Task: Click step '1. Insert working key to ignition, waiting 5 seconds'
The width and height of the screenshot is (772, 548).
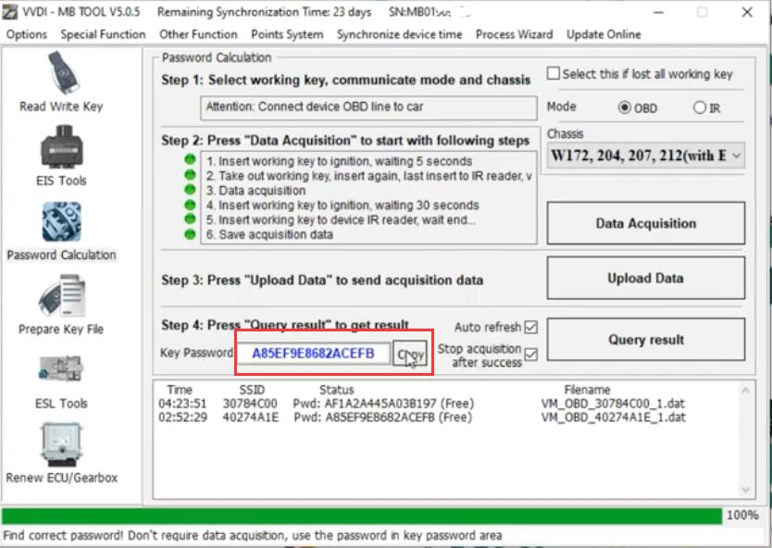Action: pos(339,161)
